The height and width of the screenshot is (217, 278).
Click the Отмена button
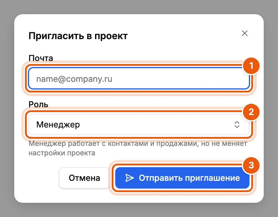(x=84, y=178)
